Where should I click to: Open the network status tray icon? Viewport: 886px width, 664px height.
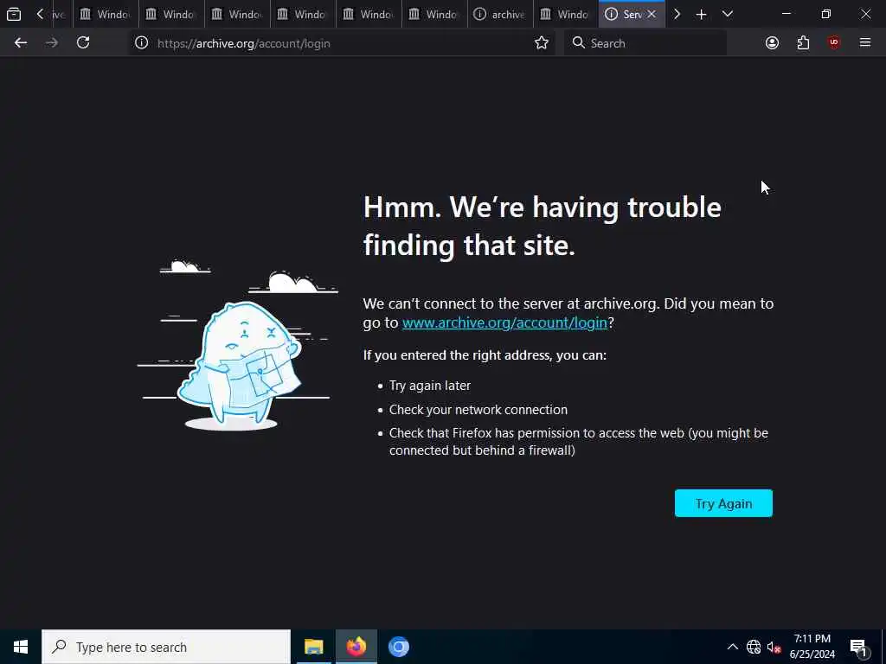(754, 647)
